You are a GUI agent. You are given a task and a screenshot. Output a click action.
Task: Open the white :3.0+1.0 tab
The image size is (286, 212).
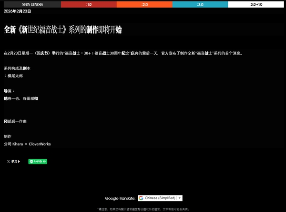coord(256,4)
